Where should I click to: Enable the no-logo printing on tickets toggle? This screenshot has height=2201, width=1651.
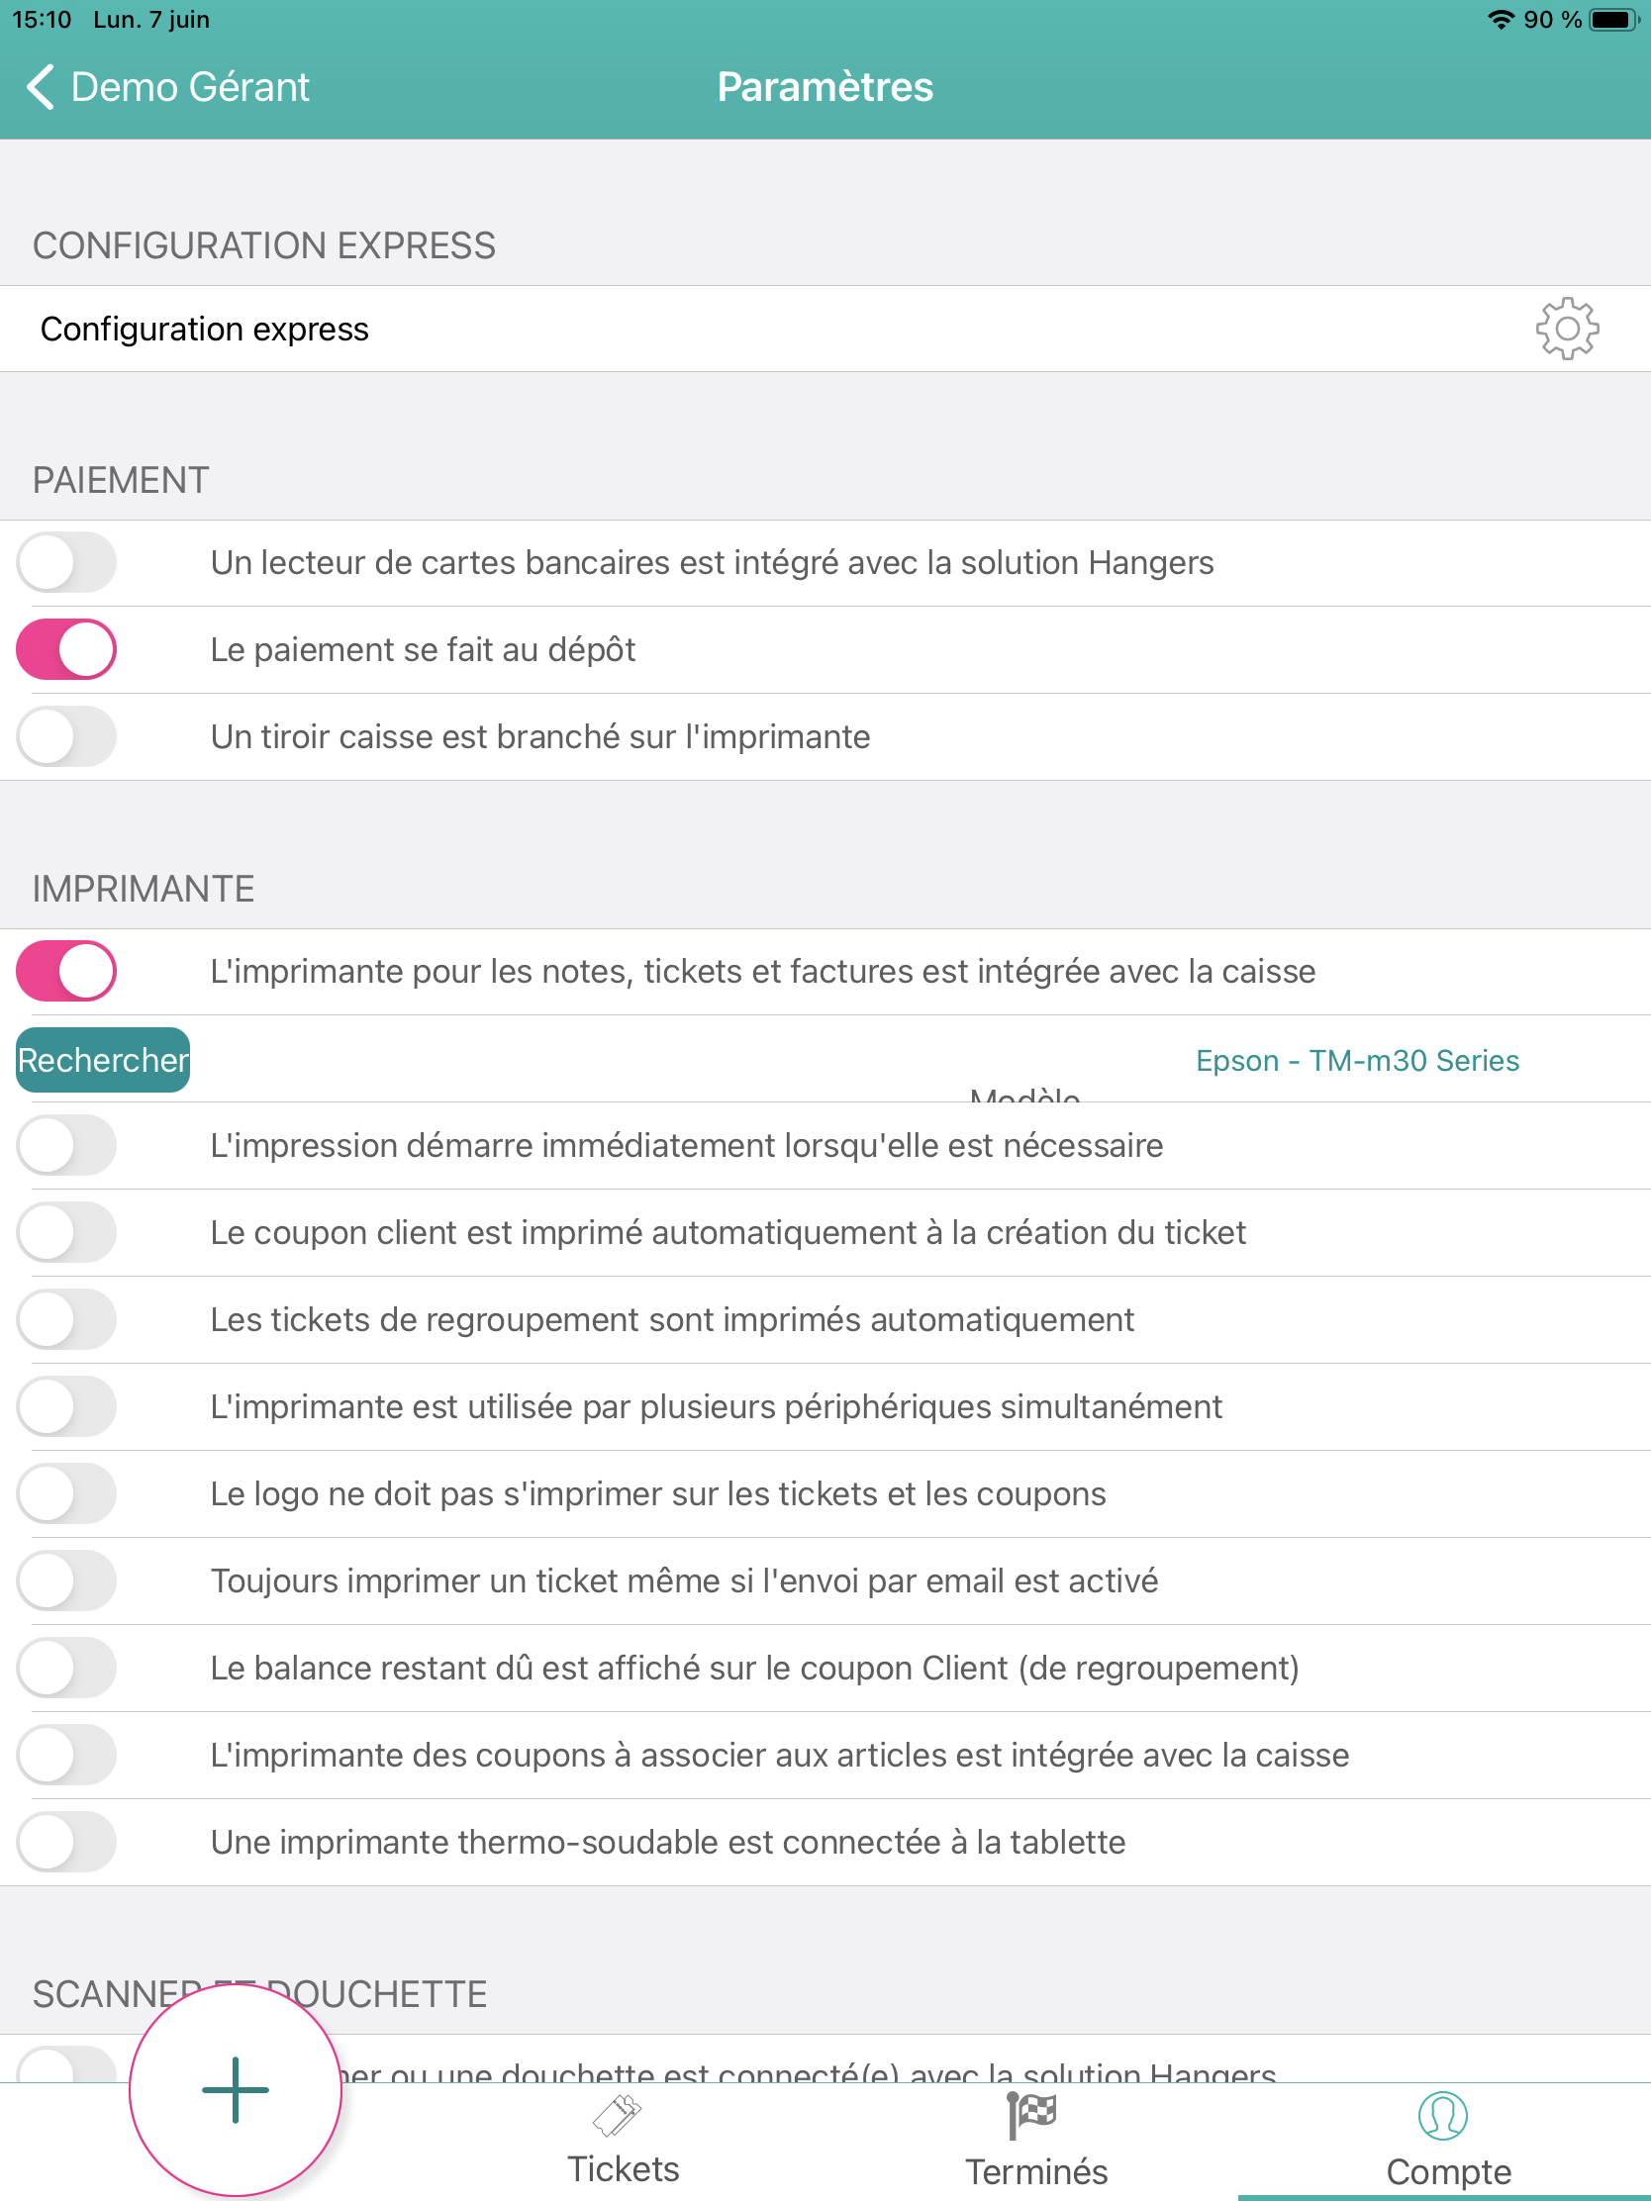point(66,1493)
